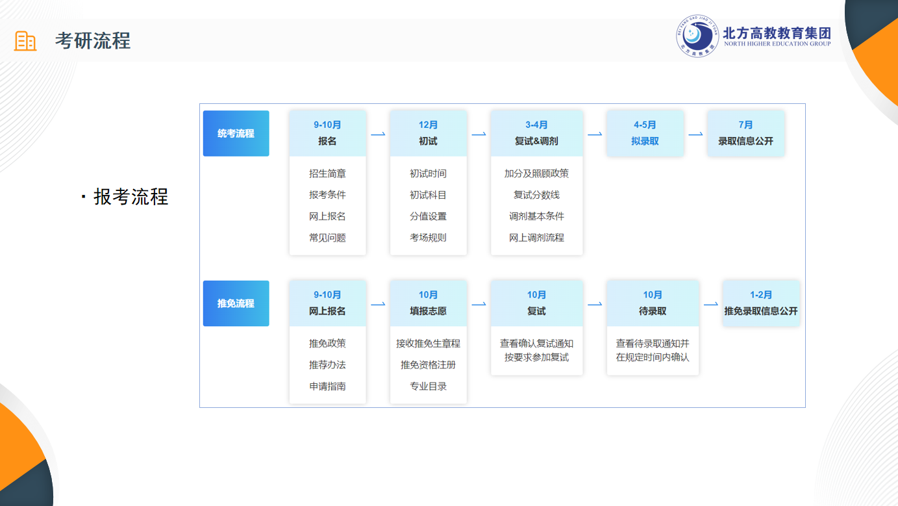Image resolution: width=898 pixels, height=506 pixels.
Task: Click the 北方高教教育集团 round logo
Action: 697,36
